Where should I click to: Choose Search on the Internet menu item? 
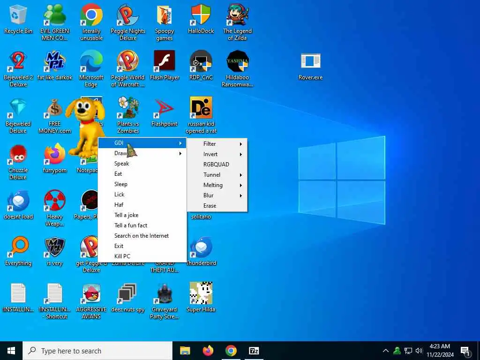142,236
